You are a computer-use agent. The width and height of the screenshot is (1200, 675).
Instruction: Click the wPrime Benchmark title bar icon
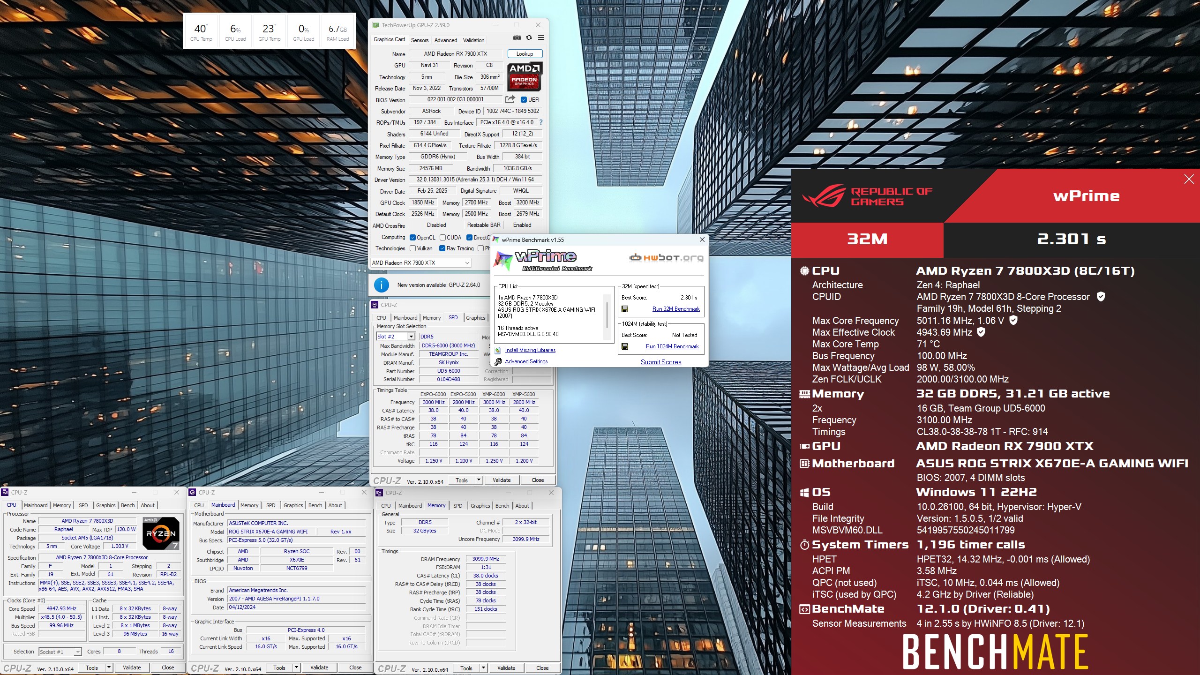(496, 240)
